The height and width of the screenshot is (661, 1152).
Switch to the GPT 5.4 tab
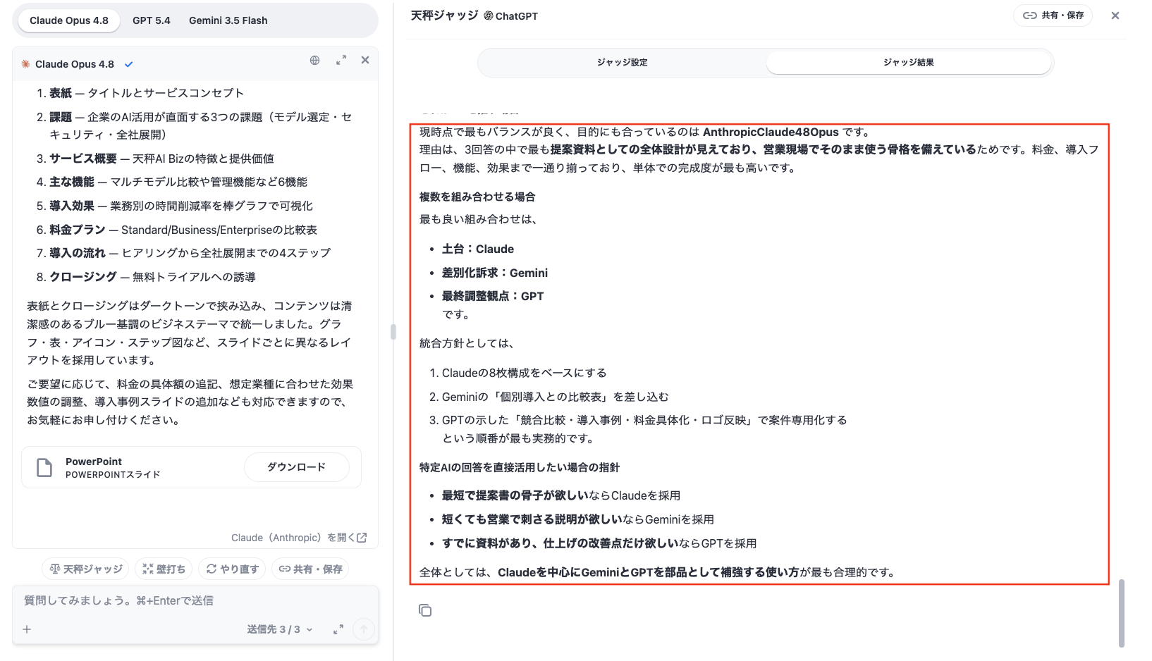152,20
